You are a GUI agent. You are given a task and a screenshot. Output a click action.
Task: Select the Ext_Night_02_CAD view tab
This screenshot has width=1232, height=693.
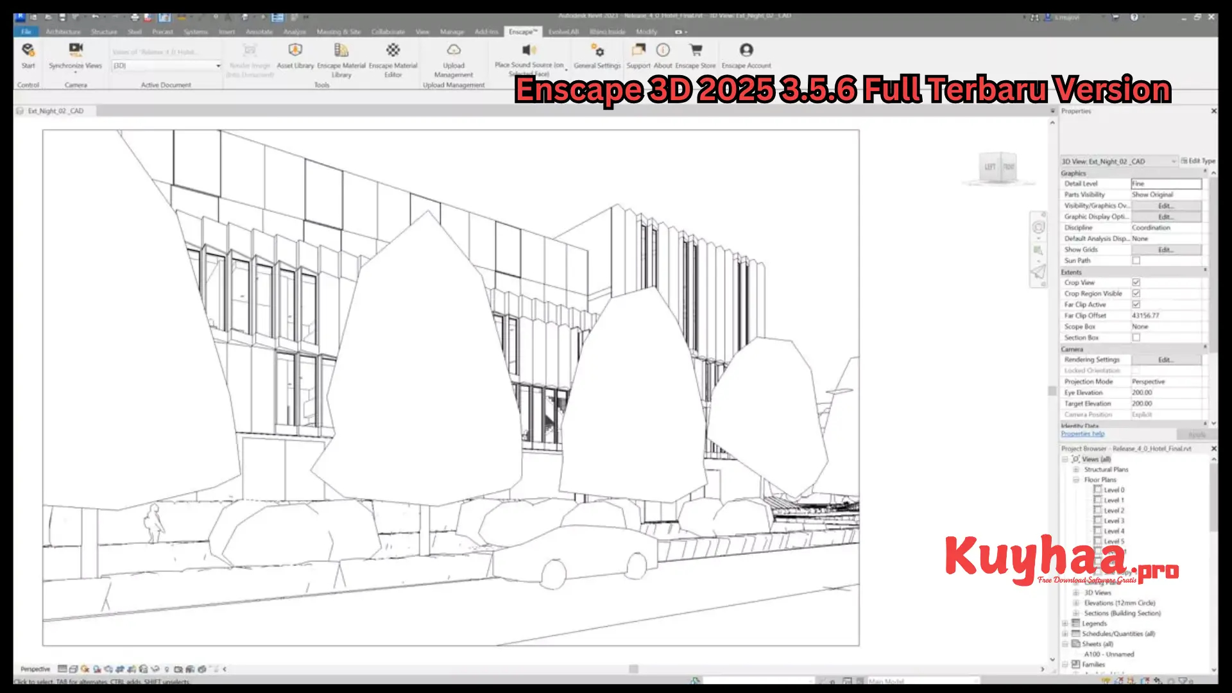point(55,111)
